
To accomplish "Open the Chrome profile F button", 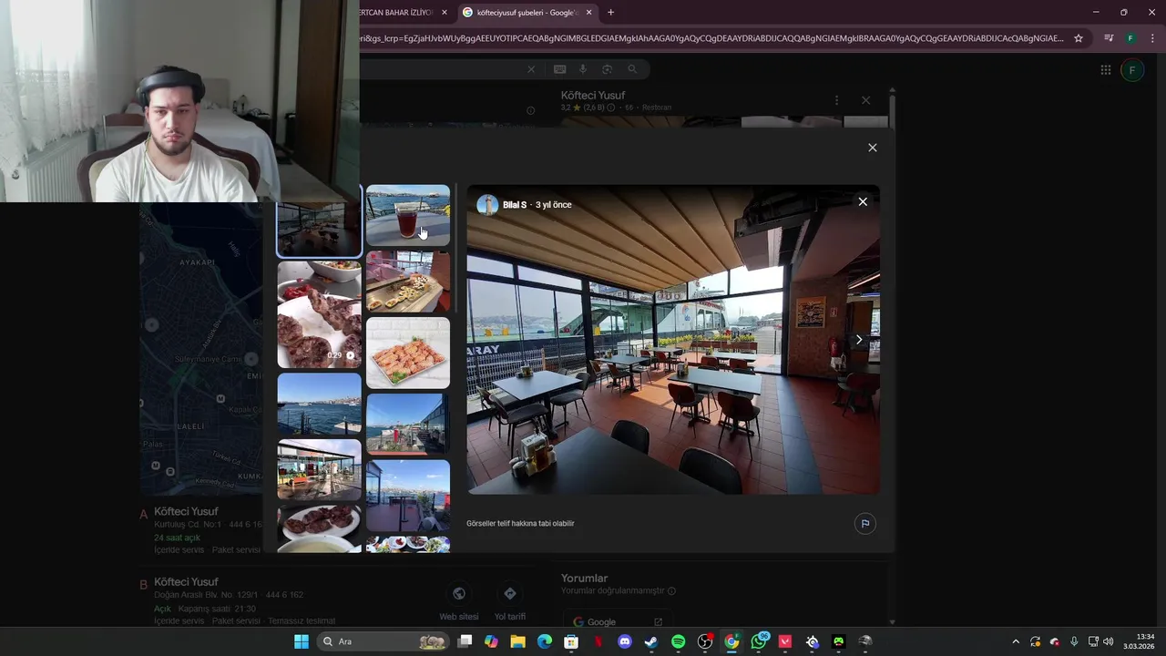I will click(x=1130, y=38).
